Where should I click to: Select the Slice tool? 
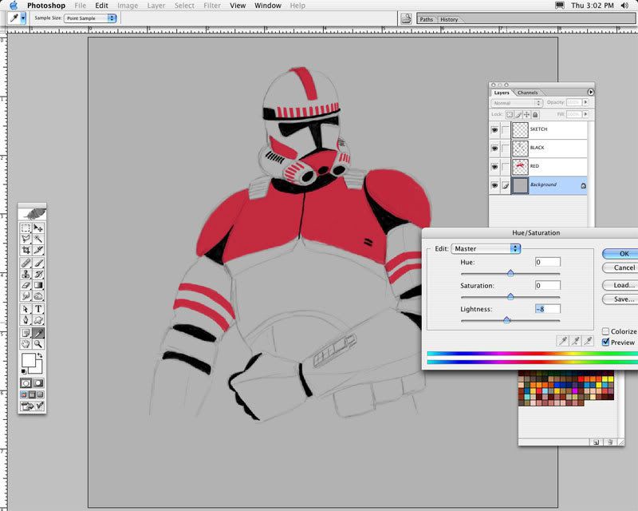pos(38,250)
